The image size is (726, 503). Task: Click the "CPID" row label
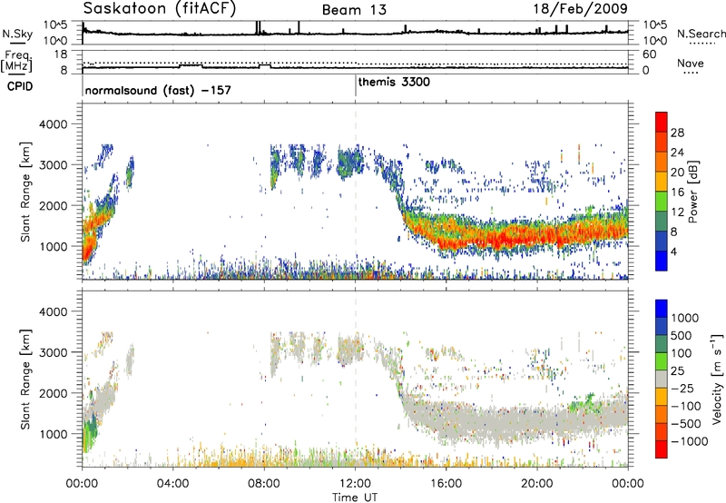20,86
